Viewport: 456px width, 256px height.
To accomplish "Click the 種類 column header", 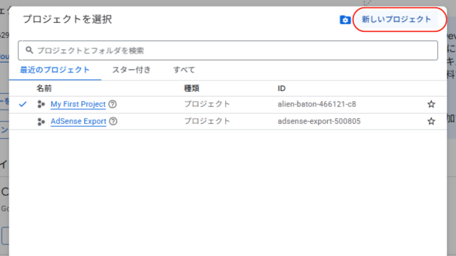I will (x=192, y=88).
